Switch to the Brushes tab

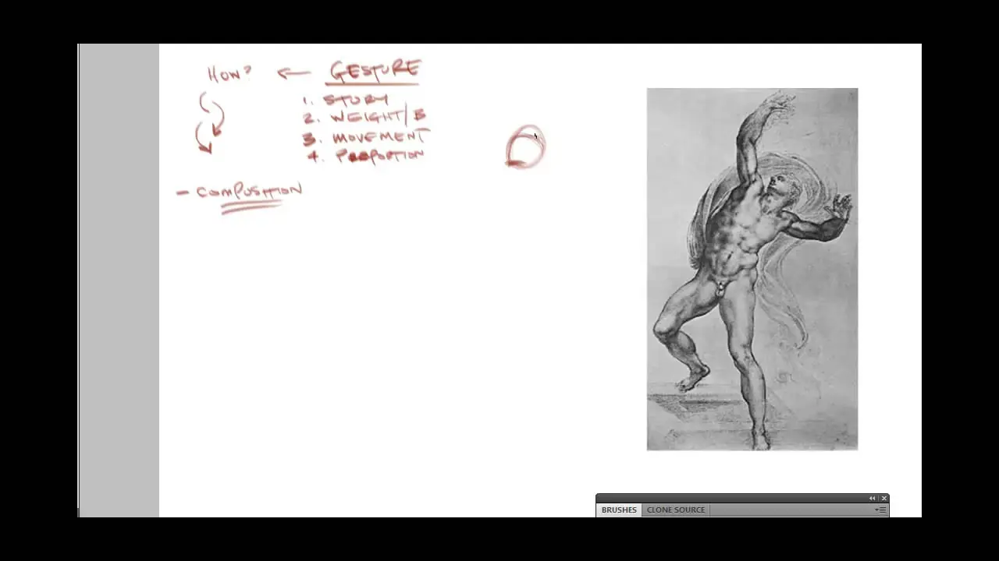(x=619, y=510)
